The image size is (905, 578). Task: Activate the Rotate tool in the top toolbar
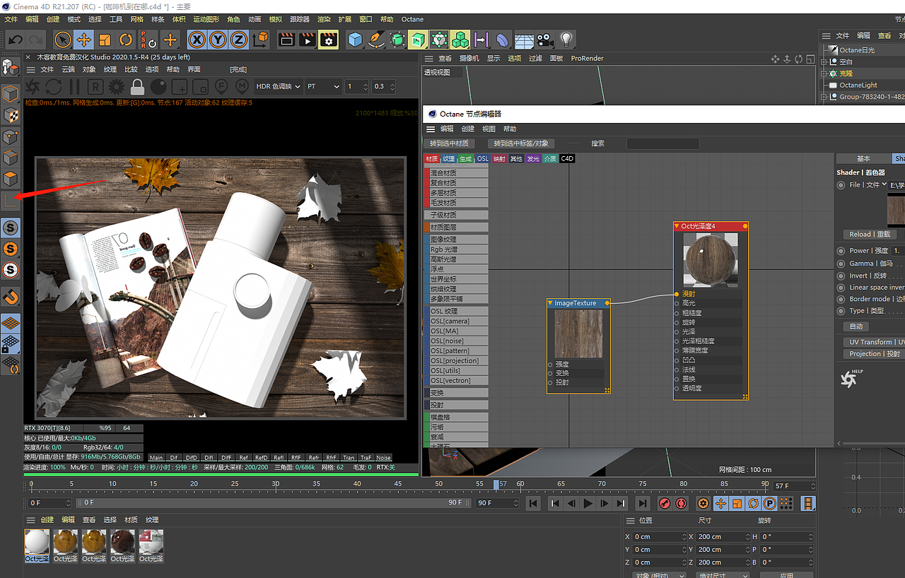click(126, 40)
